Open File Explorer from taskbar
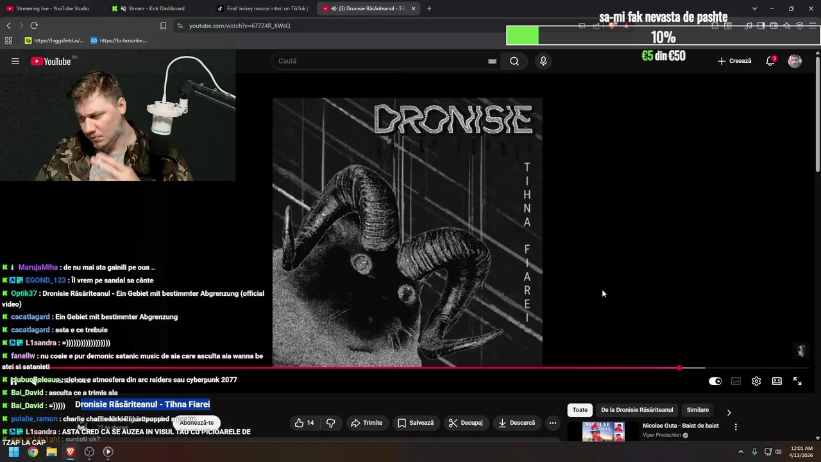The width and height of the screenshot is (821, 462). 51,452
